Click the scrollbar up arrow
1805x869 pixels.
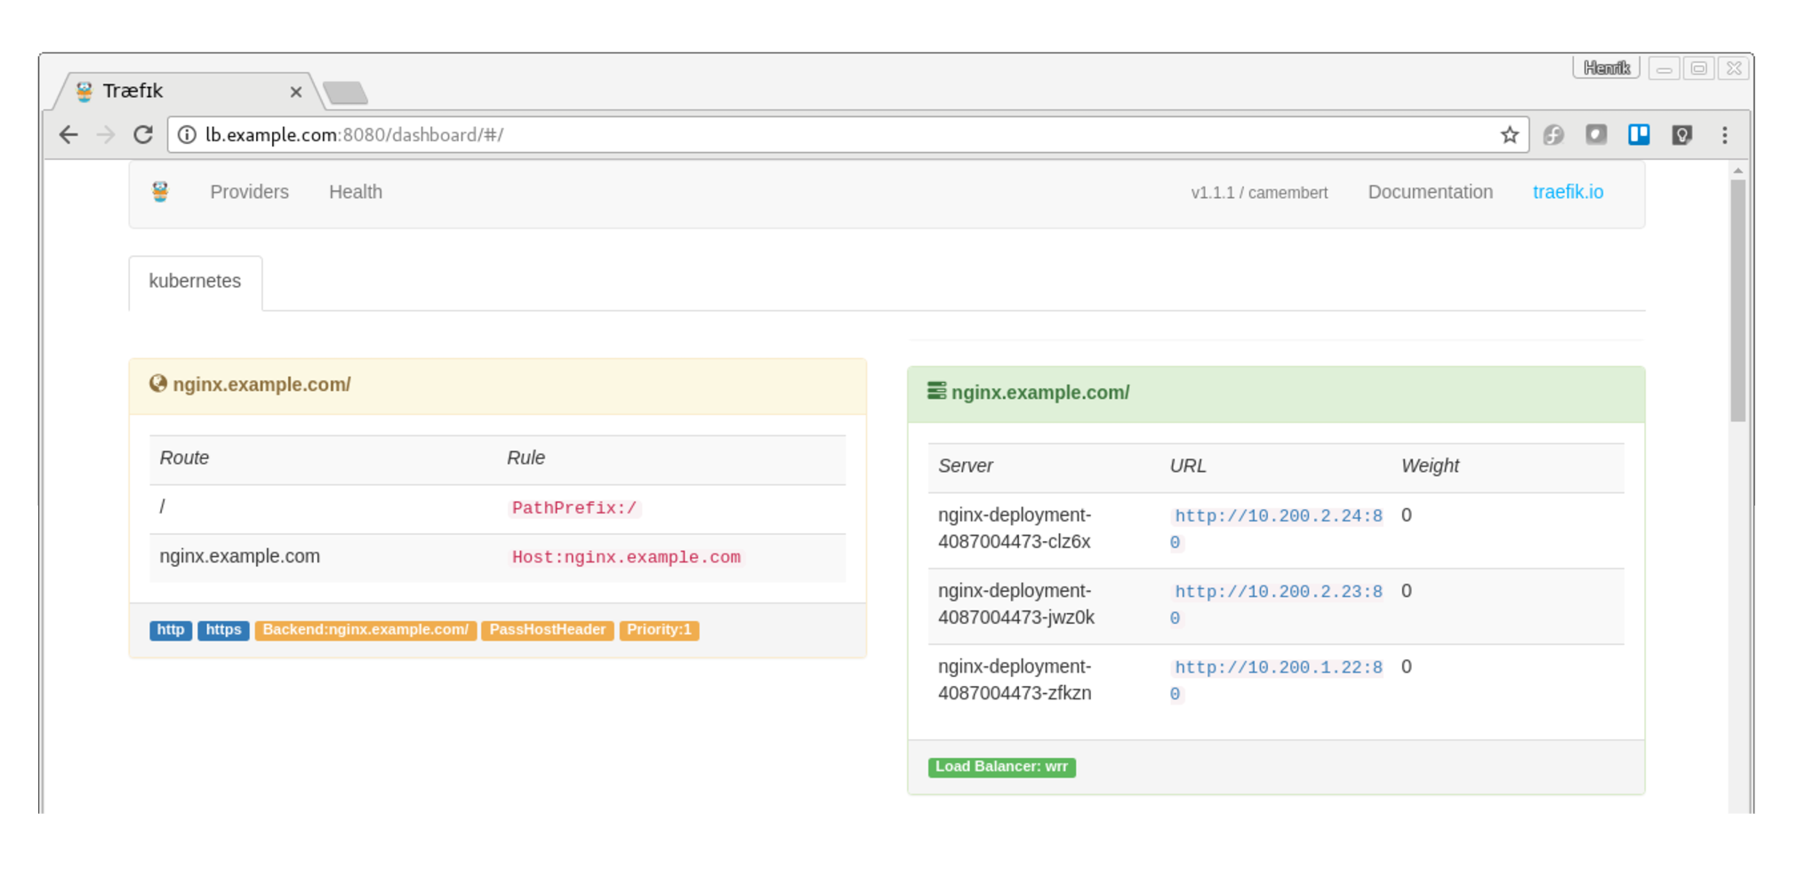[1737, 171]
